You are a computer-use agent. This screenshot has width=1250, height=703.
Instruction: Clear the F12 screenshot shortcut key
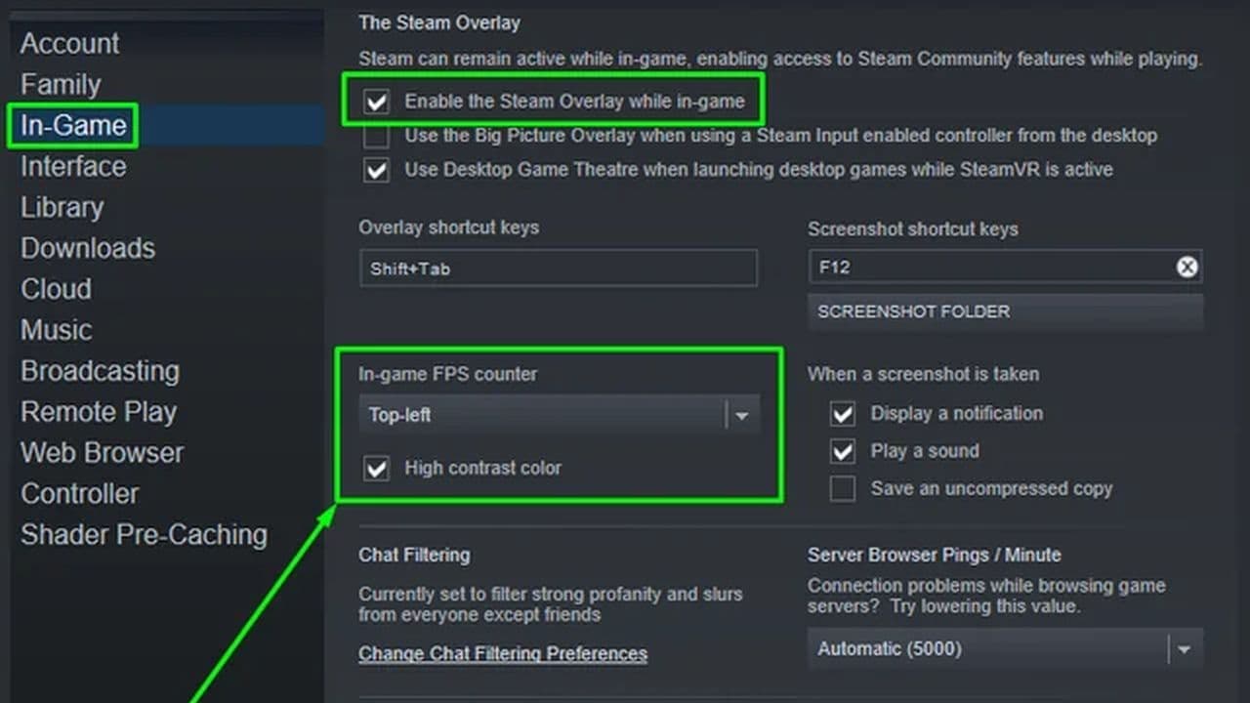coord(1187,267)
